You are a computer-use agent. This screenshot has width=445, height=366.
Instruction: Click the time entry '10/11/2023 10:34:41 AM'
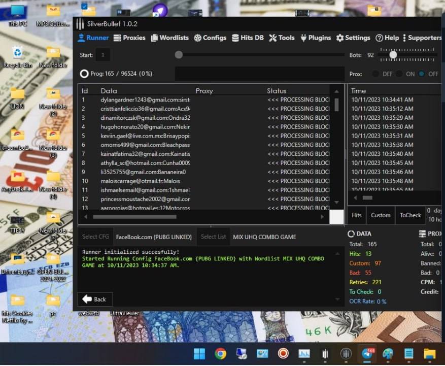pyautogui.click(x=382, y=99)
